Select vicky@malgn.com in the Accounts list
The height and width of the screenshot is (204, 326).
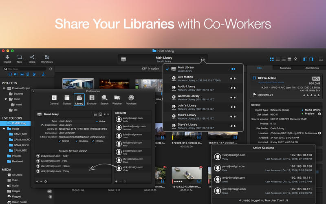coord(133,169)
